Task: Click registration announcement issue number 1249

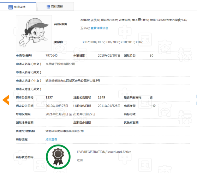Action: coord(102,97)
